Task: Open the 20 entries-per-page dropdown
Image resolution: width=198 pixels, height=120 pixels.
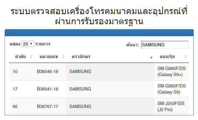Action: coord(28,44)
